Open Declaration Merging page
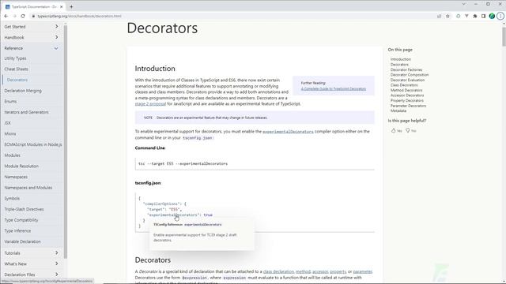The width and height of the screenshot is (506, 284). [x=23, y=91]
